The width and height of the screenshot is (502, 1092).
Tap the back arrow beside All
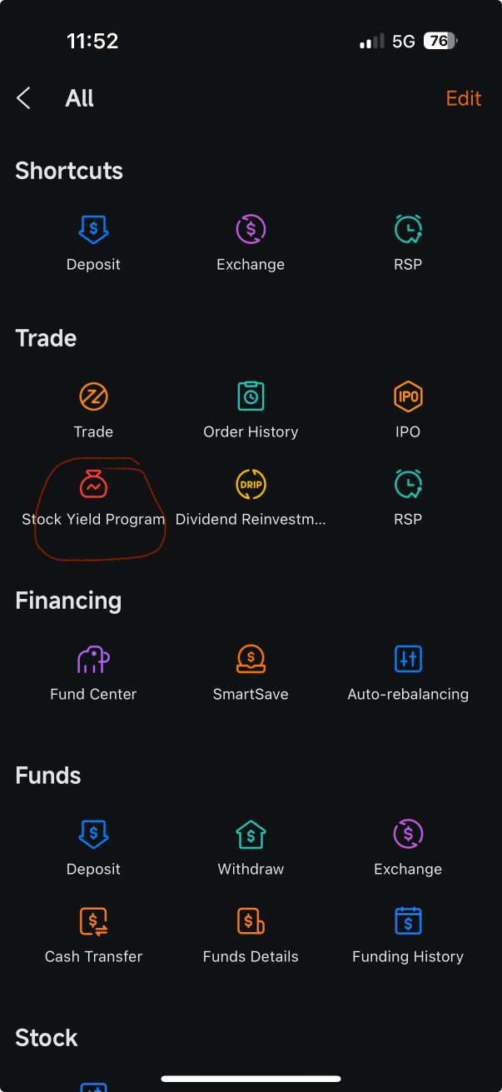point(24,98)
